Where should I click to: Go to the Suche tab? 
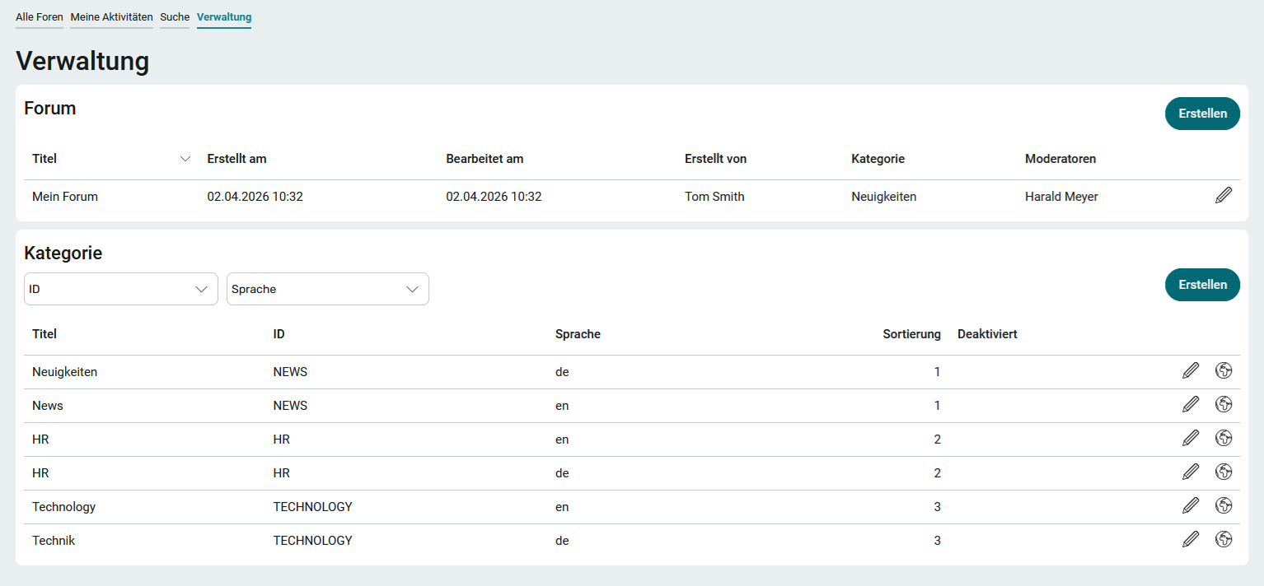[175, 17]
